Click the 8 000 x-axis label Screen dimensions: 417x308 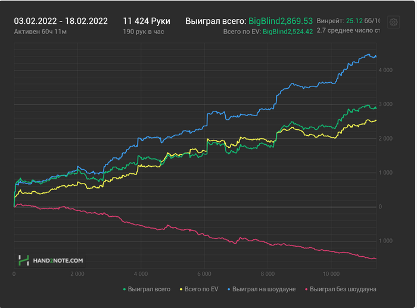click(x=267, y=273)
